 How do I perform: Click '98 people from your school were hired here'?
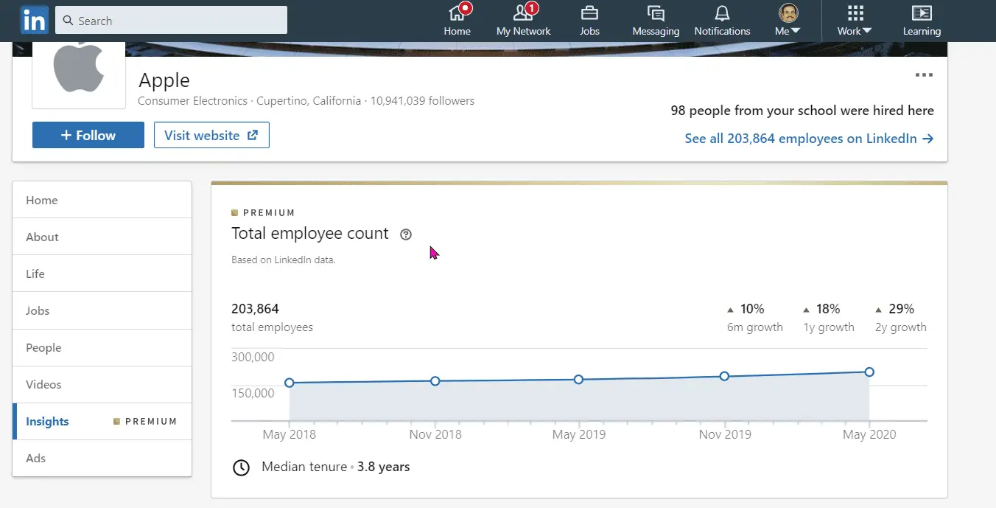[x=802, y=111]
